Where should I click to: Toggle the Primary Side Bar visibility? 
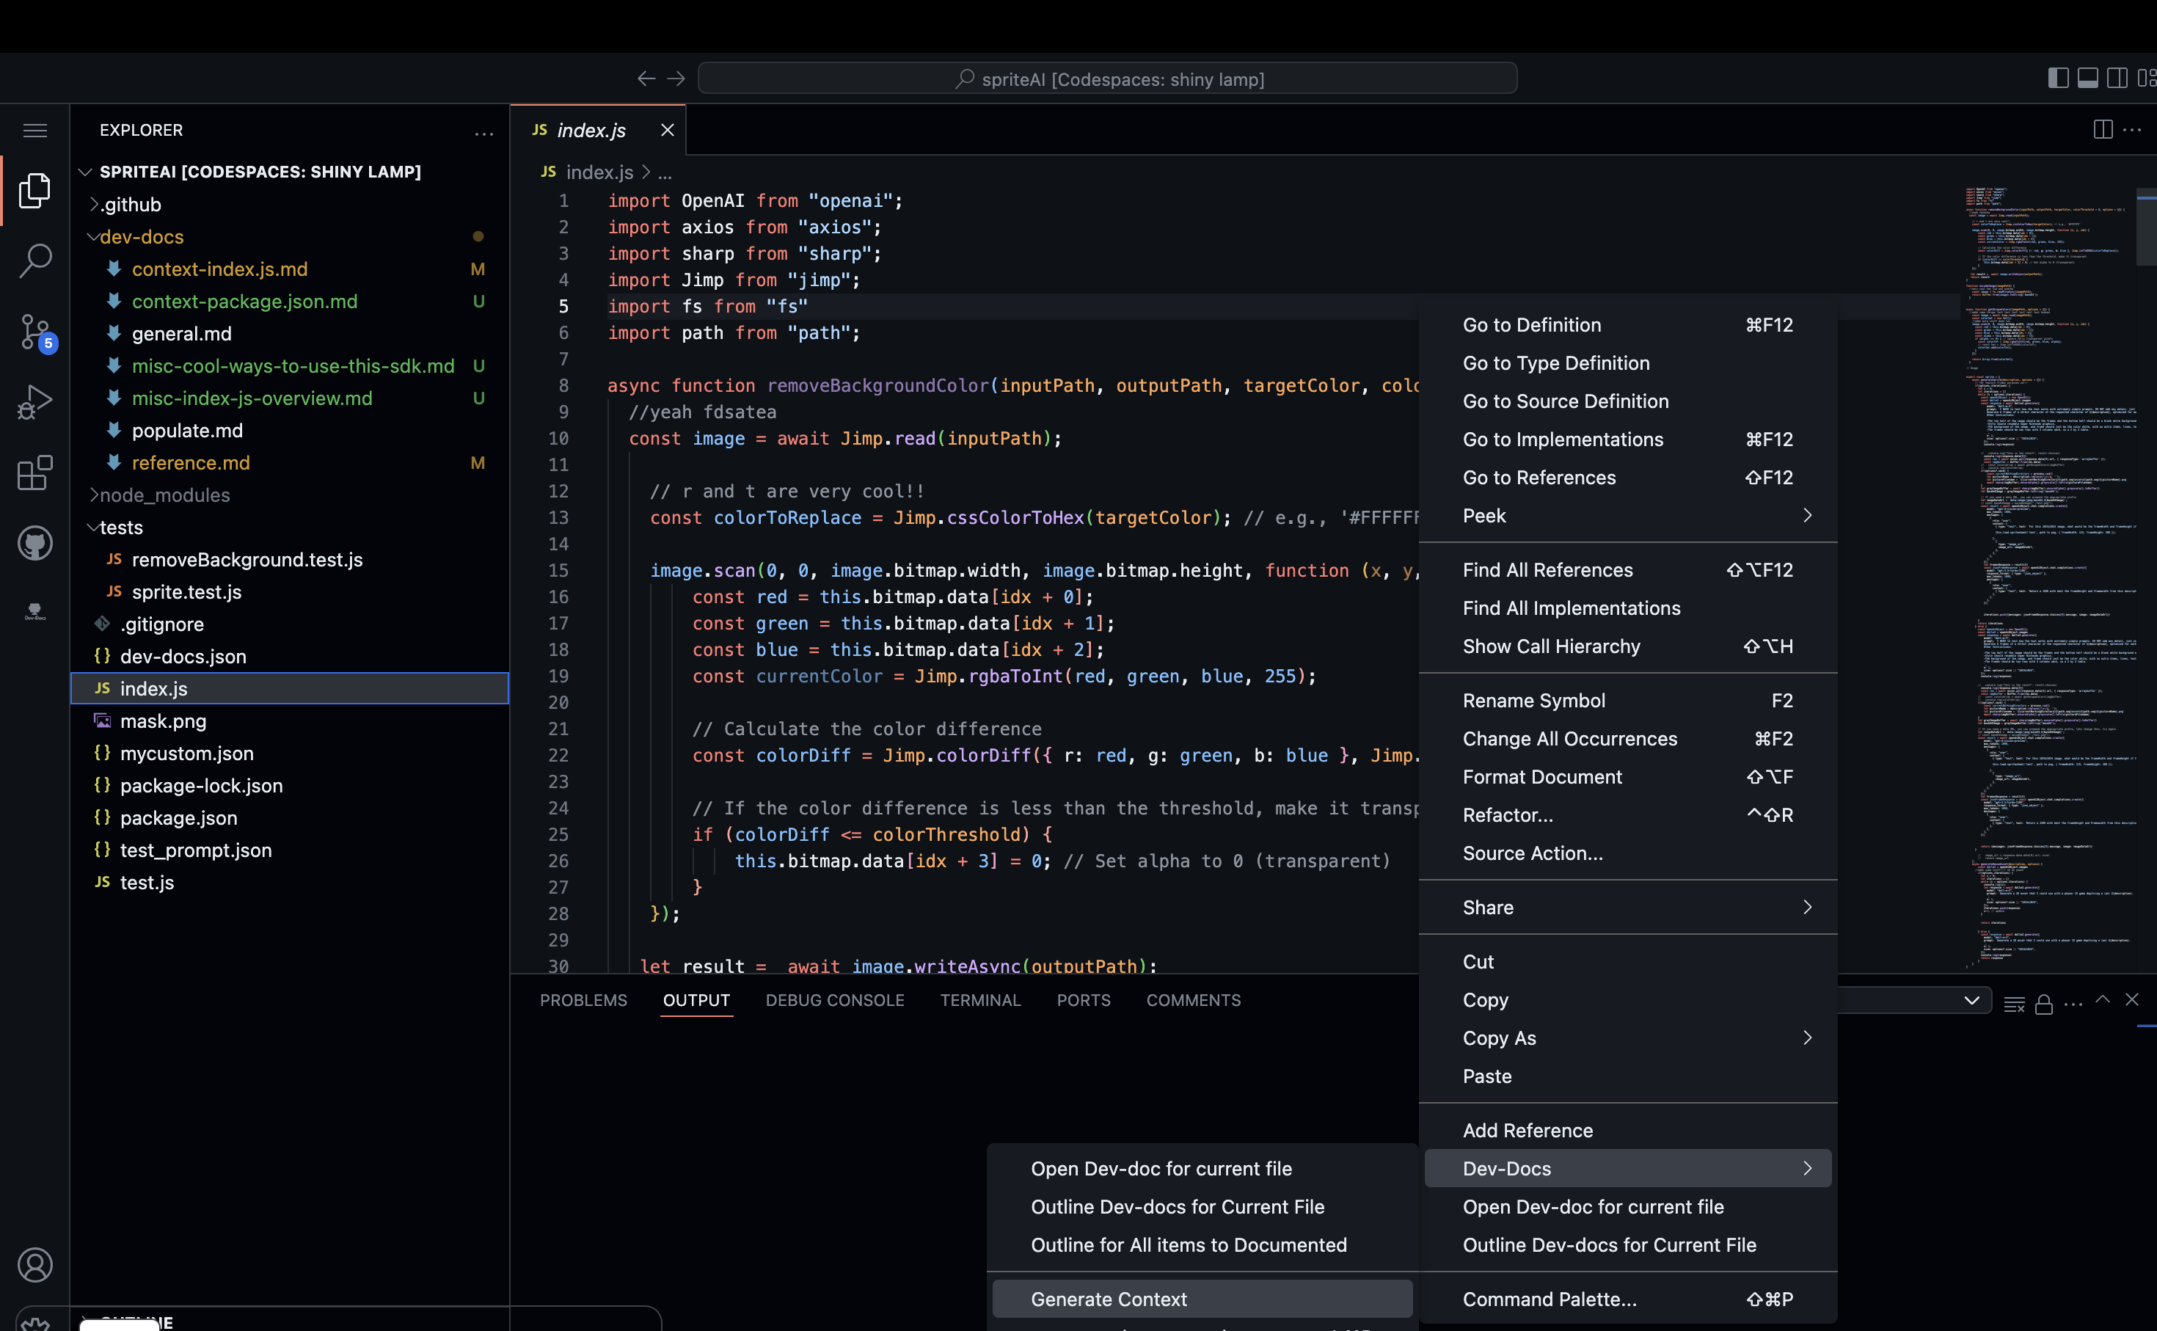[x=2057, y=78]
